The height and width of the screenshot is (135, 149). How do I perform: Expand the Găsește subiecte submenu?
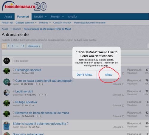[x=36, y=23]
